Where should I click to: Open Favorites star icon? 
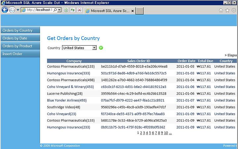(x=227, y=10)
